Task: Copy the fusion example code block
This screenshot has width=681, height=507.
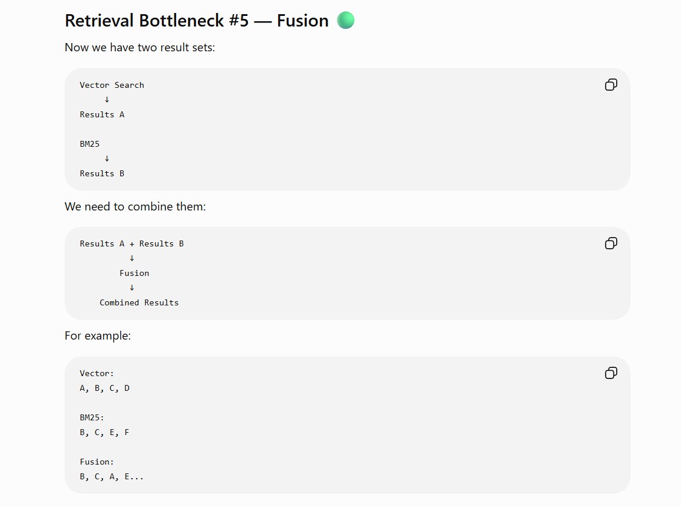Action: pyautogui.click(x=611, y=373)
